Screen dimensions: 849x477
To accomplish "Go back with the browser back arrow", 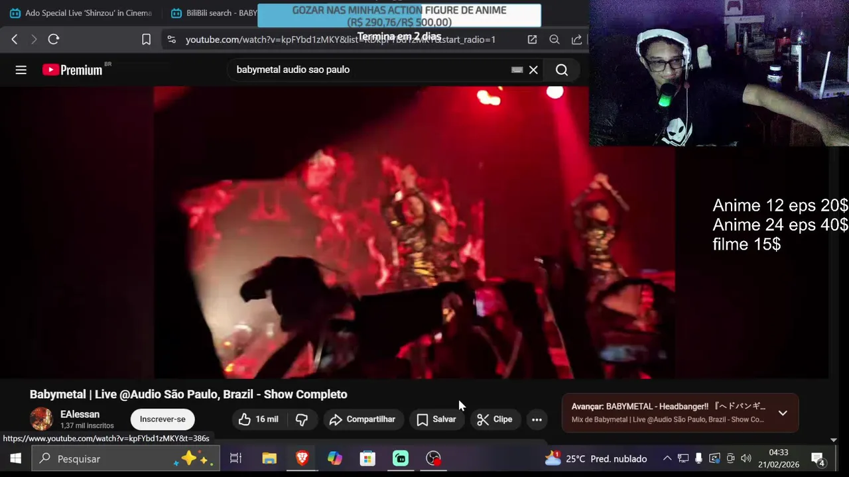I will [14, 40].
